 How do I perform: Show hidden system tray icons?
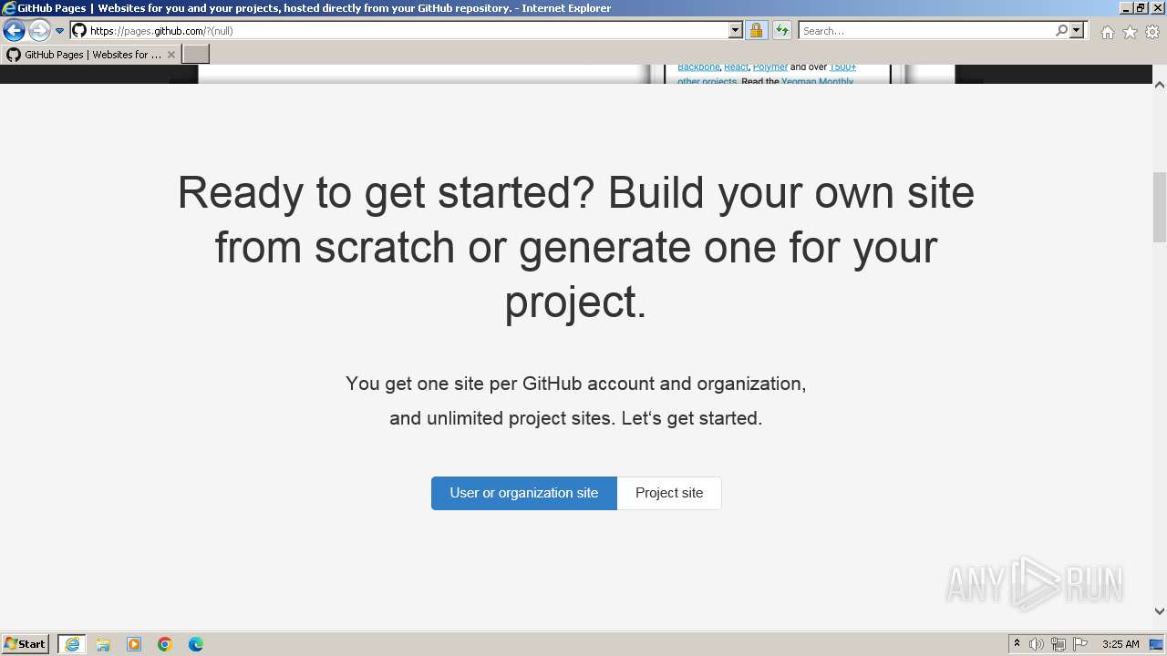pyautogui.click(x=1017, y=644)
